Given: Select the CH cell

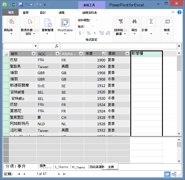Looking at the screenshot, I should [x=72, y=118].
